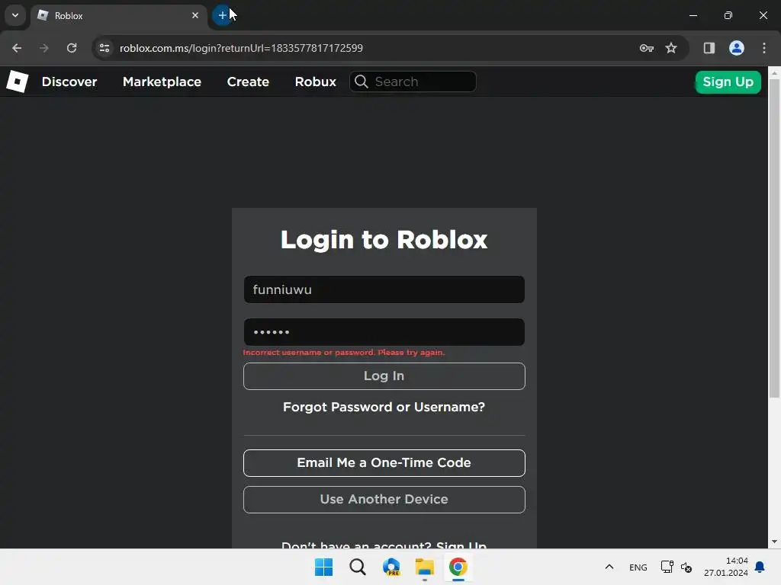781x585 pixels.
Task: Click the username field containing funniuwu
Action: (384, 289)
